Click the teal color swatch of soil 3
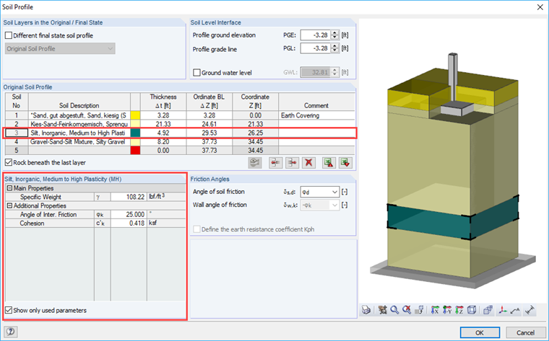 pos(135,133)
